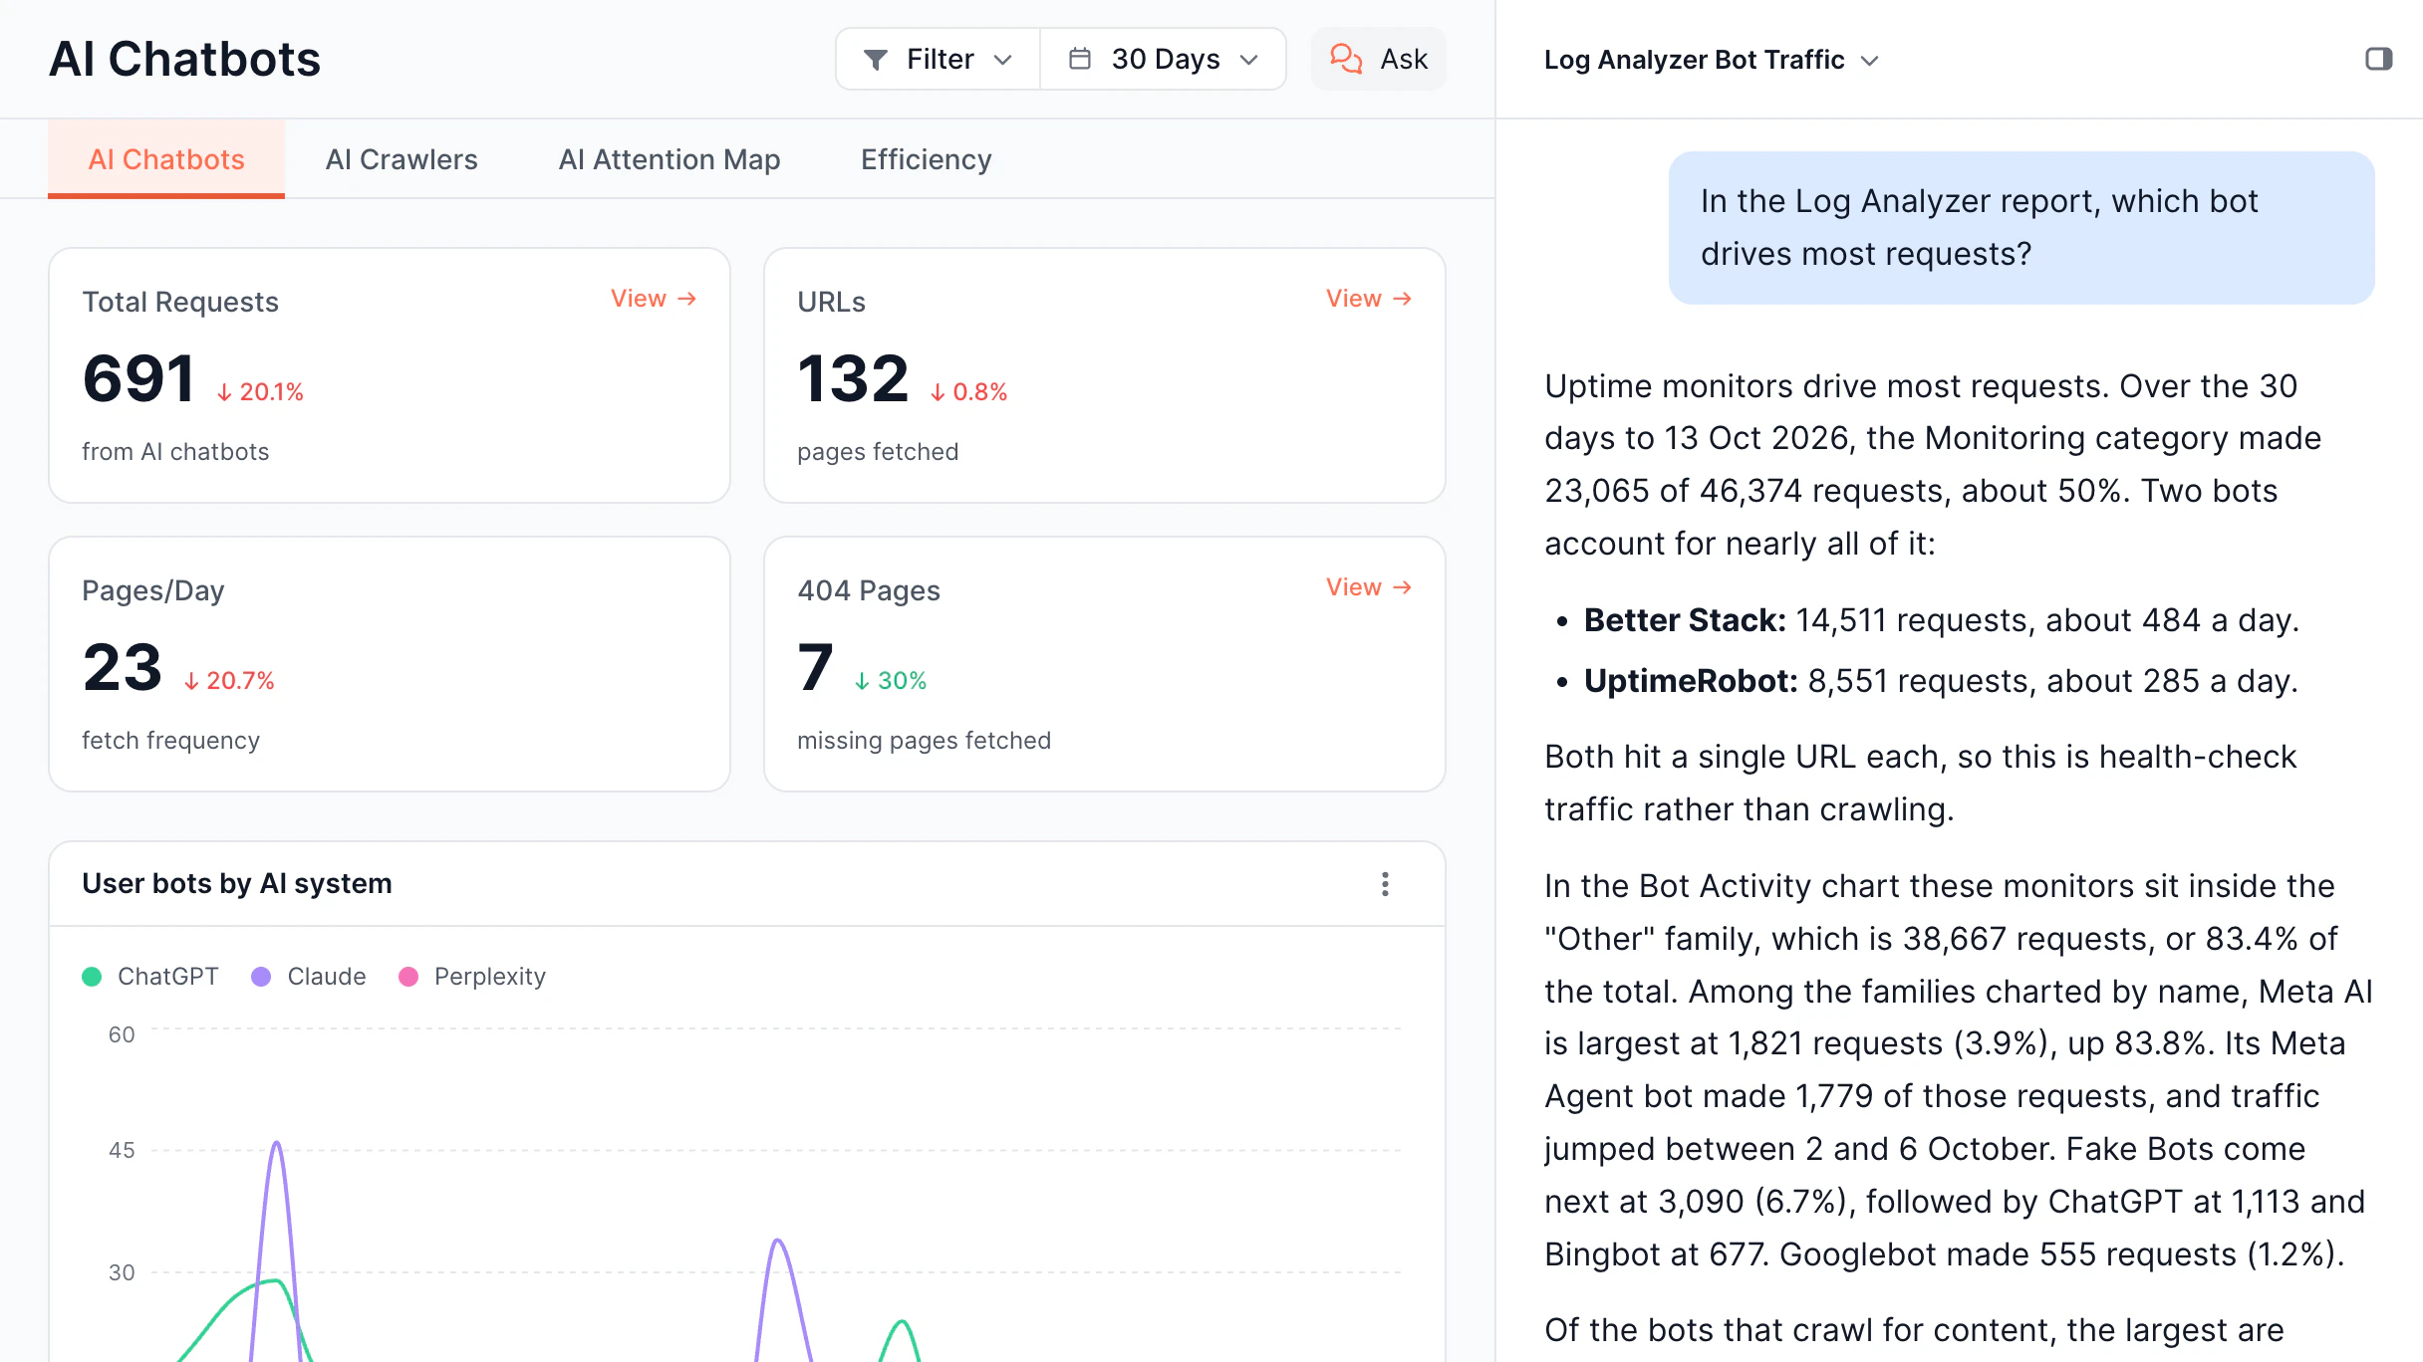Click View link in URLs card
This screenshot has width=2423, height=1362.
pos(1369,299)
